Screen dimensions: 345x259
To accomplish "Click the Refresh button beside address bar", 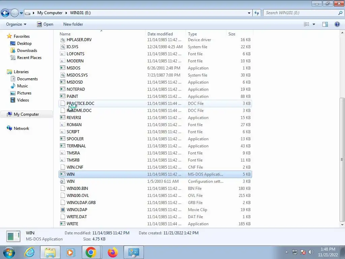I will point(257,13).
